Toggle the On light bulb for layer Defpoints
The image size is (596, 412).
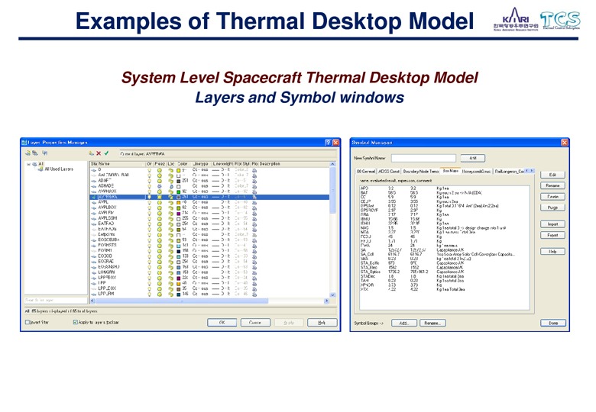pyautogui.click(x=149, y=235)
